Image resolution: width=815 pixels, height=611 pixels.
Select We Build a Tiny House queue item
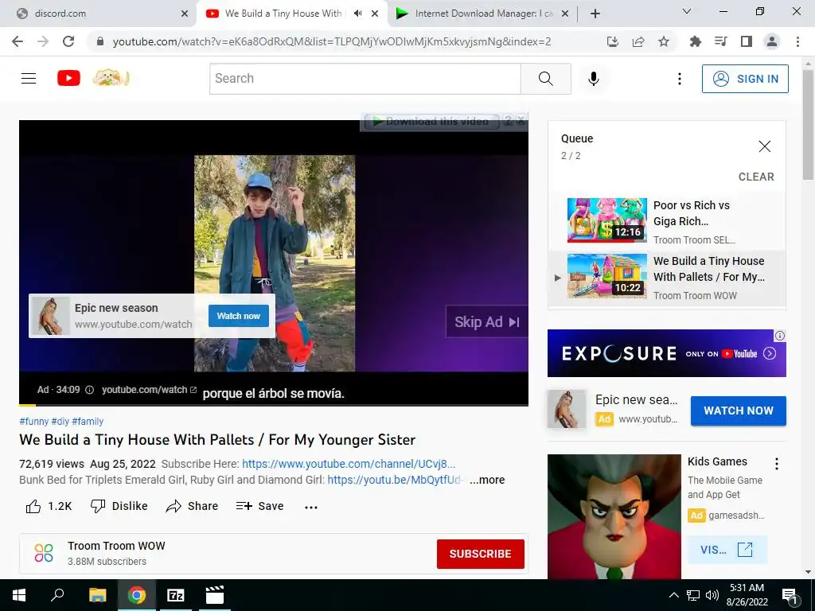click(667, 278)
